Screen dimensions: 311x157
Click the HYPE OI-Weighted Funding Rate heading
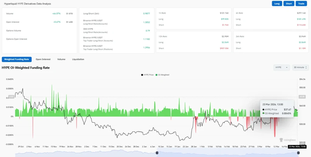tap(26, 68)
